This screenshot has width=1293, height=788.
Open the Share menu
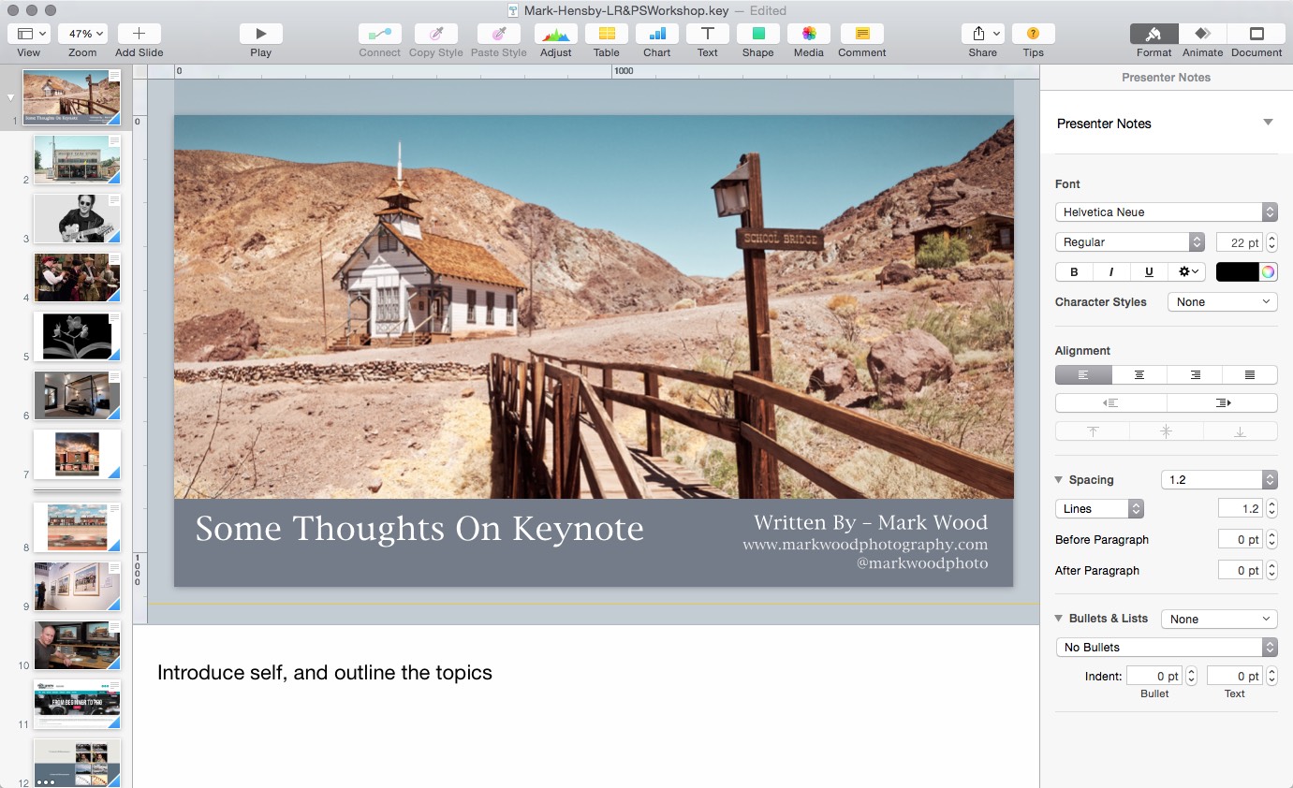point(983,34)
